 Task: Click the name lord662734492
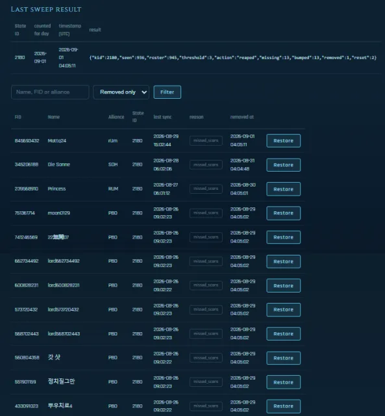[64, 261]
